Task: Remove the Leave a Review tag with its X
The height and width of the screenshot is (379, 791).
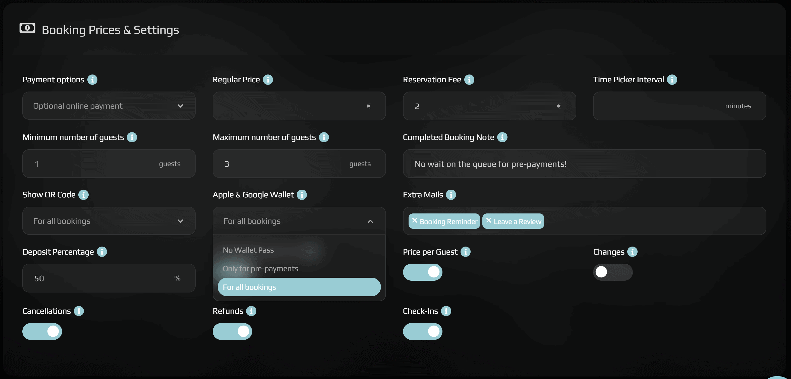Action: (x=489, y=220)
